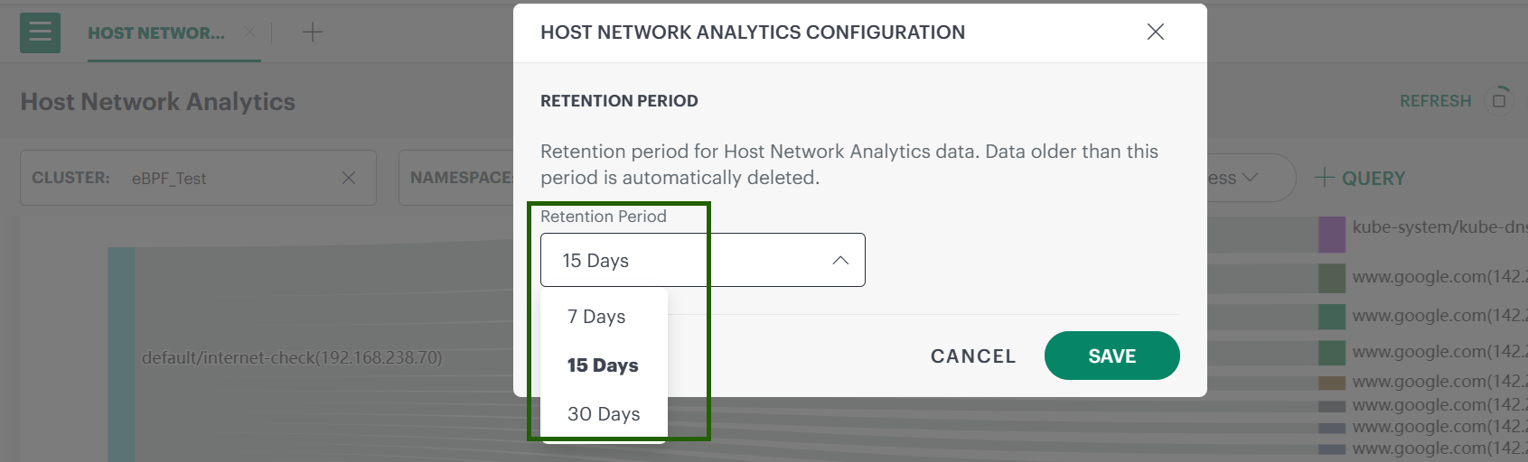Select 15 Days retention option
The image size is (1528, 462).
(x=603, y=365)
